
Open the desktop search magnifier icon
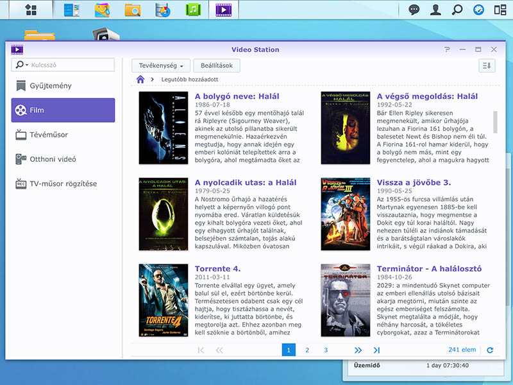457,10
